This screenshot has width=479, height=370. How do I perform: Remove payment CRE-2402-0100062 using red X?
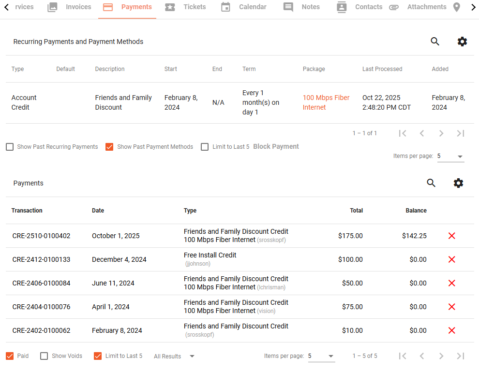tap(451, 330)
